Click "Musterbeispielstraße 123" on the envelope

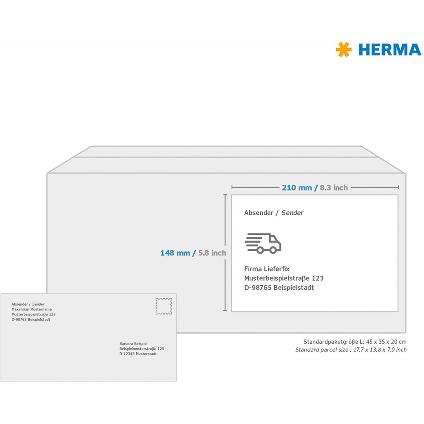[x=33, y=314]
